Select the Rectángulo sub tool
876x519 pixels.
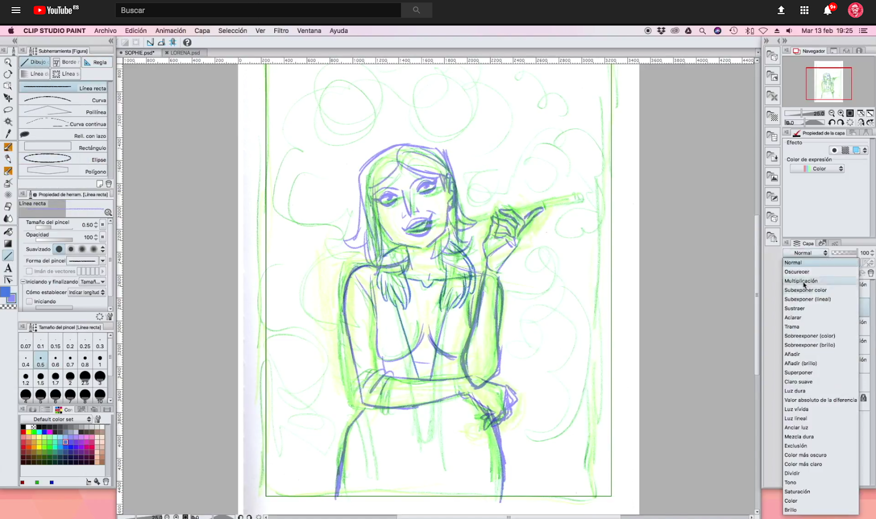(x=64, y=147)
